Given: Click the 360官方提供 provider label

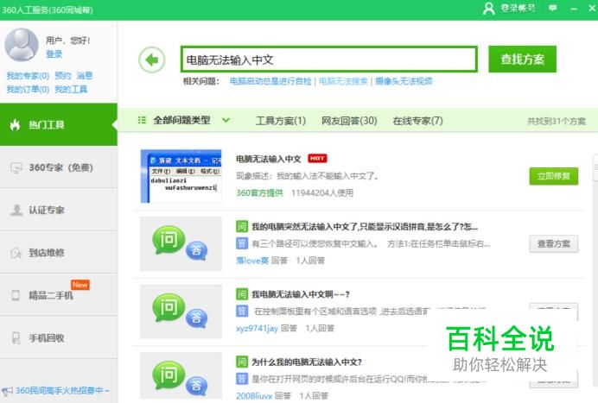Looking at the screenshot, I should point(259,193).
